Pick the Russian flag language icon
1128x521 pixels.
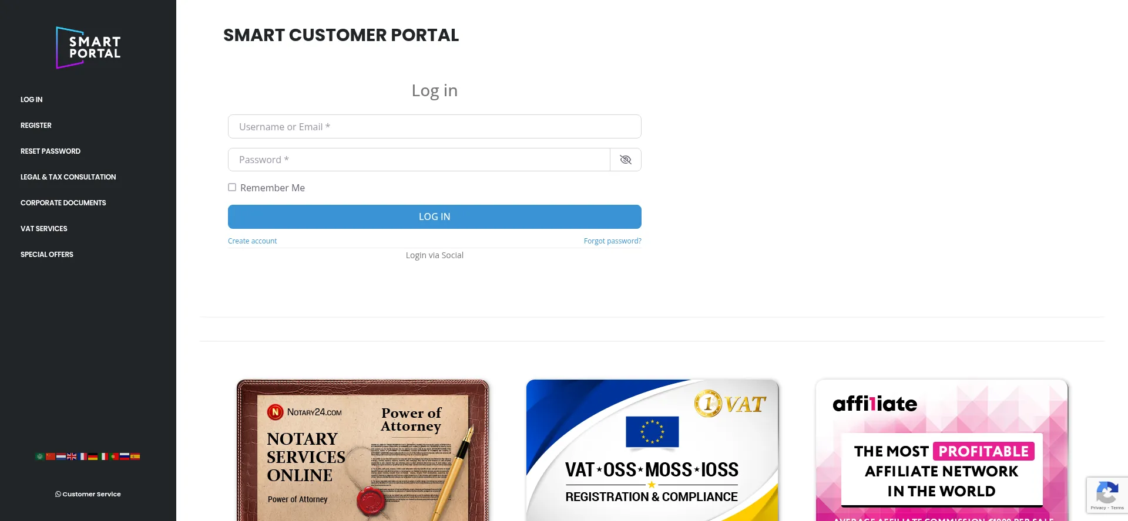(x=125, y=456)
